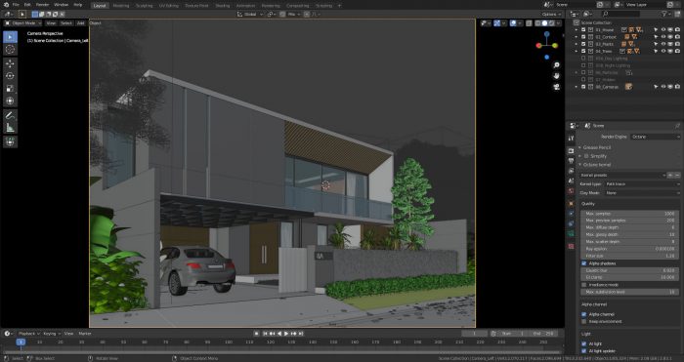The height and width of the screenshot is (362, 684).
Task: Play the animation in timeline
Action: (286, 334)
